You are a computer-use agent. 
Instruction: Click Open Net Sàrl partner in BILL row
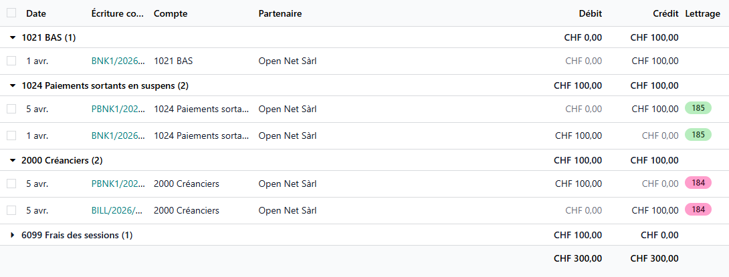(x=288, y=210)
